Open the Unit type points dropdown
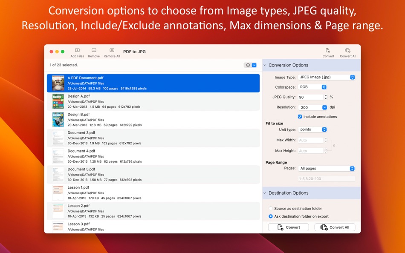405x253 pixels. (312, 129)
